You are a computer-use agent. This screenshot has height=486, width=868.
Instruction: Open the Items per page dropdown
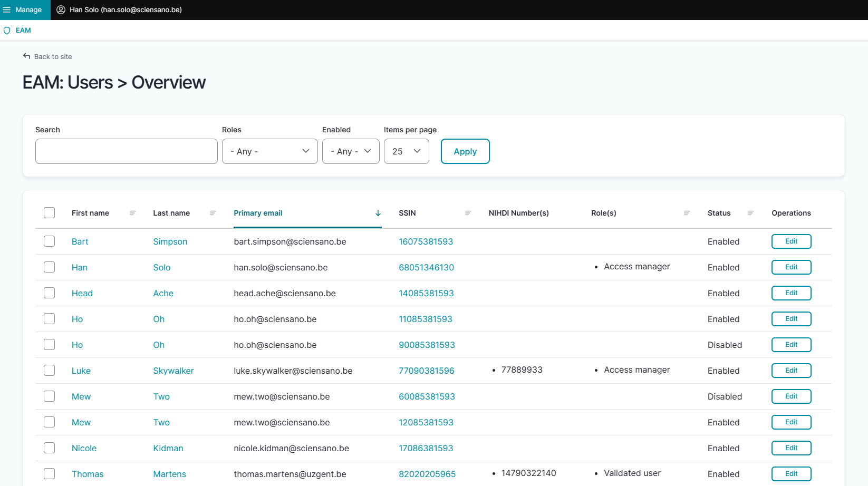click(406, 151)
